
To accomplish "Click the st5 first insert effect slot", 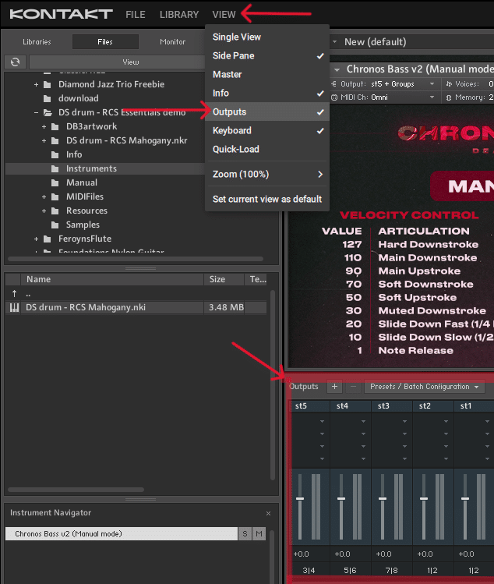I will [x=309, y=421].
